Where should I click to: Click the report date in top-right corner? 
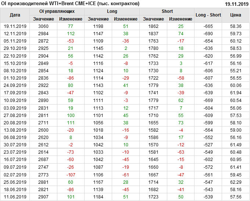click(236, 4)
